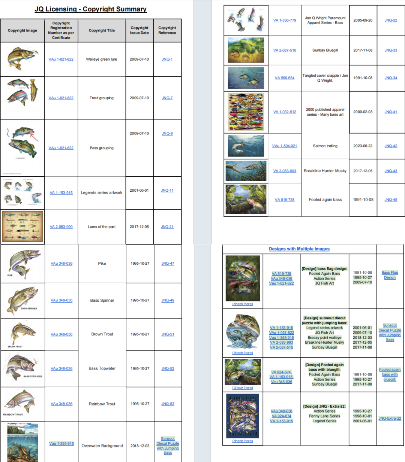Viewport: 405px width, 462px height.
Task: Follow the Bass Flag Design link
Action: [390, 275]
